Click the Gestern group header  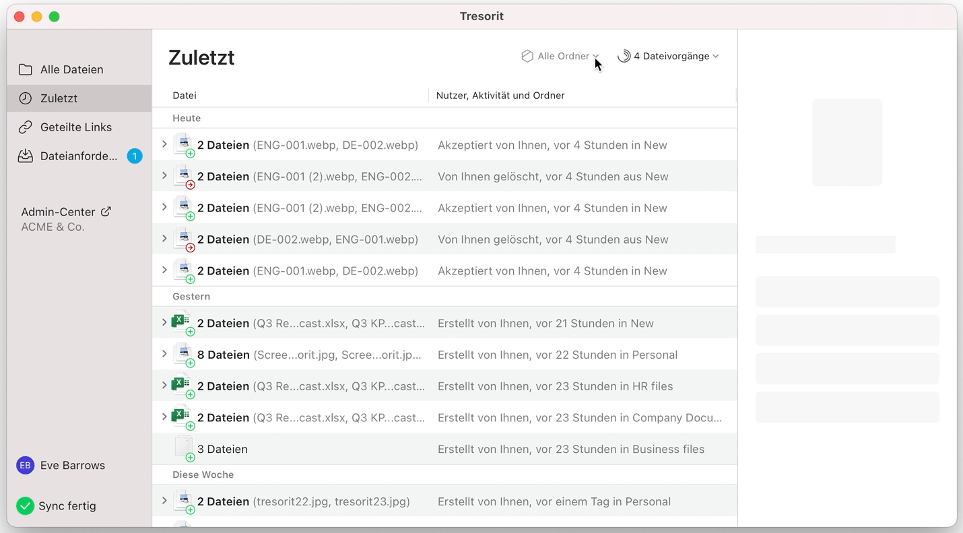(x=191, y=297)
